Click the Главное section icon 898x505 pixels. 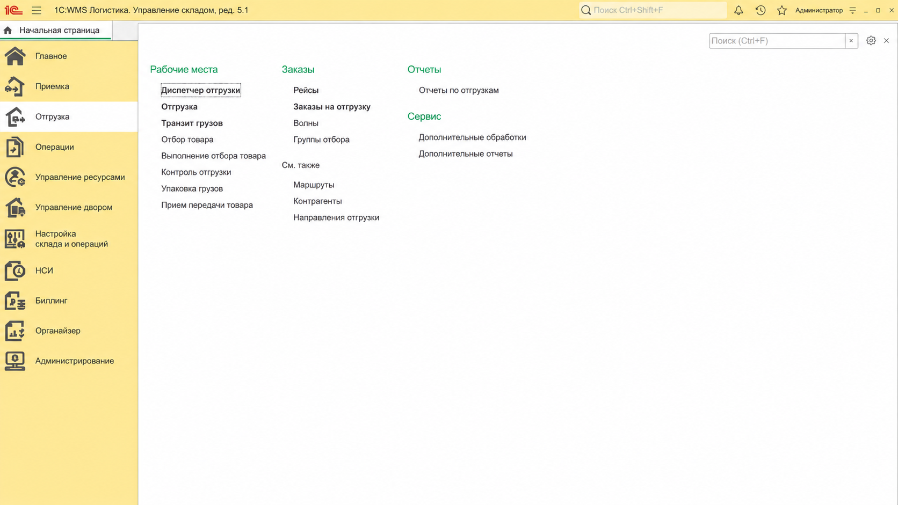[x=15, y=56]
